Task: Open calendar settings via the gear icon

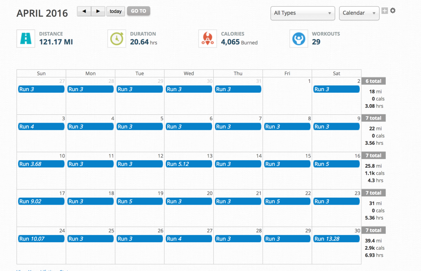Action: [x=393, y=11]
